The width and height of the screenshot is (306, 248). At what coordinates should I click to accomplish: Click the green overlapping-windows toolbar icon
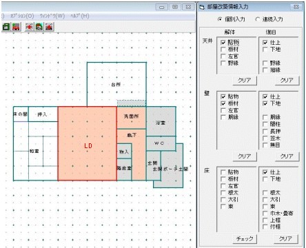[6, 27]
